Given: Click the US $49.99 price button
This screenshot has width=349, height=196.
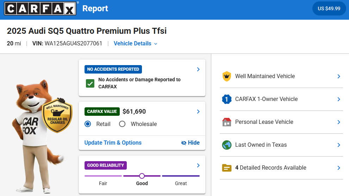Looking at the screenshot, I should click(329, 8).
